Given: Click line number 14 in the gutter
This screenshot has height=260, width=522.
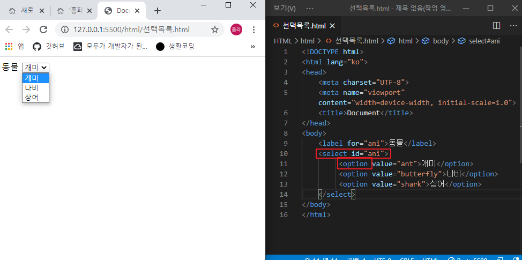Looking at the screenshot, I should tap(284, 195).
